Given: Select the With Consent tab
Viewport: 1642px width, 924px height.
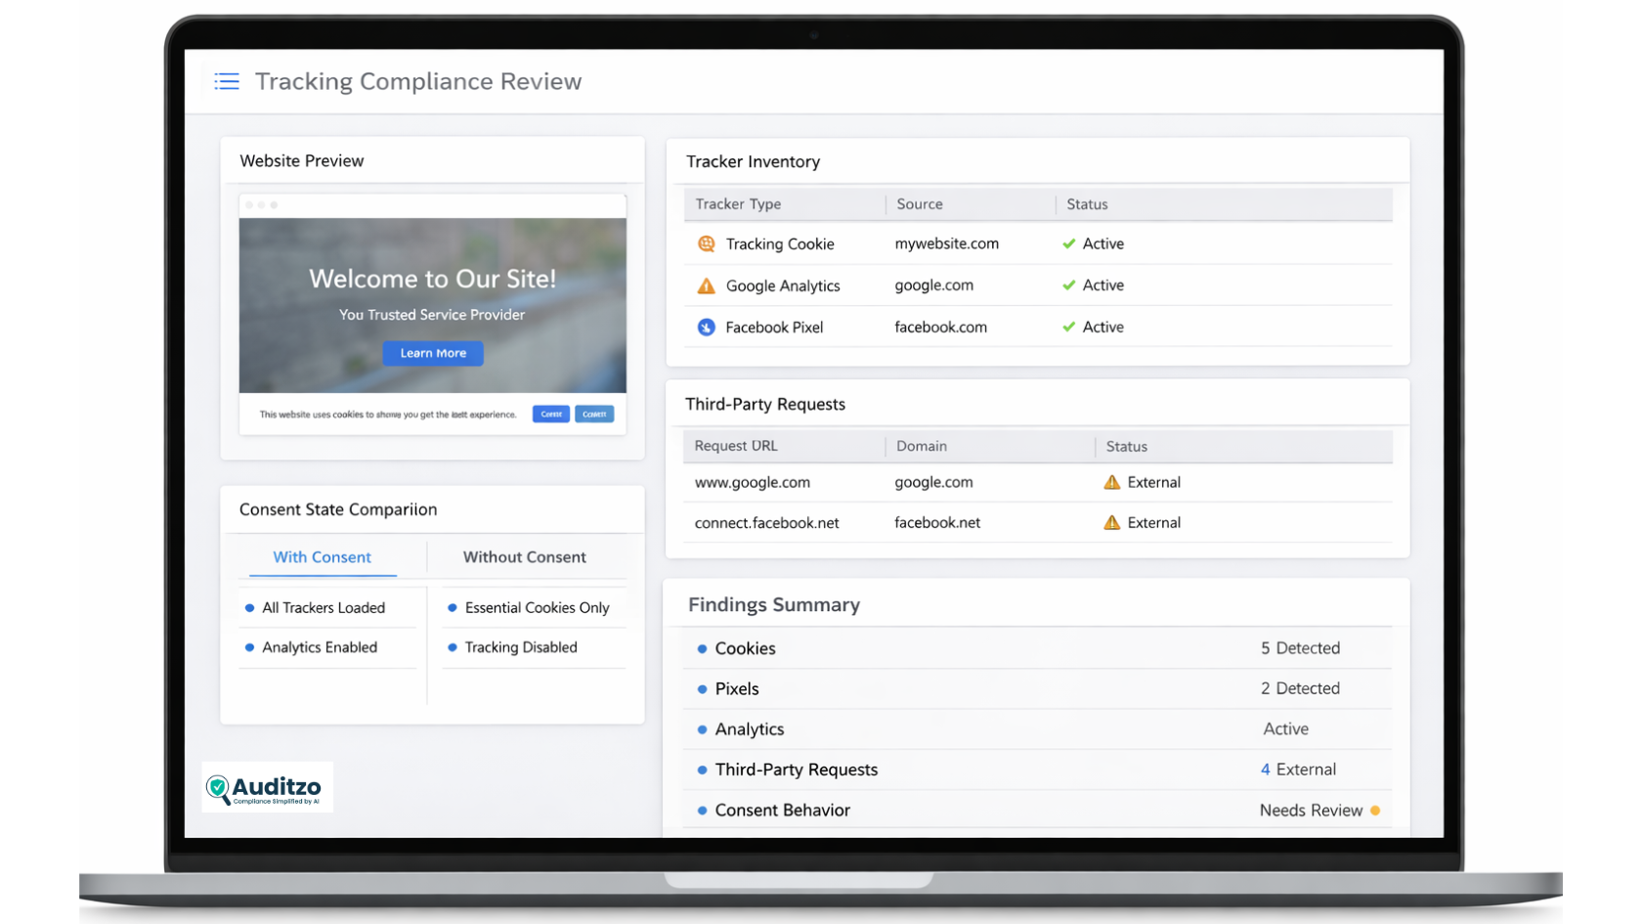Looking at the screenshot, I should point(322,557).
